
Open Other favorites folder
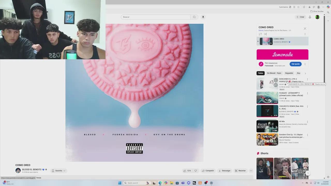point(317,11)
